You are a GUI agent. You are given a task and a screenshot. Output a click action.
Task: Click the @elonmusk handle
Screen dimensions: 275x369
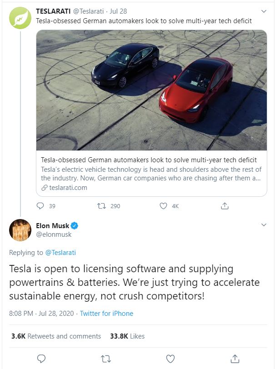pyautogui.click(x=54, y=234)
